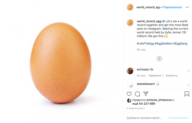192x123 pixels.
Task: Open #EggGang hashtag link
Action: 180,43
